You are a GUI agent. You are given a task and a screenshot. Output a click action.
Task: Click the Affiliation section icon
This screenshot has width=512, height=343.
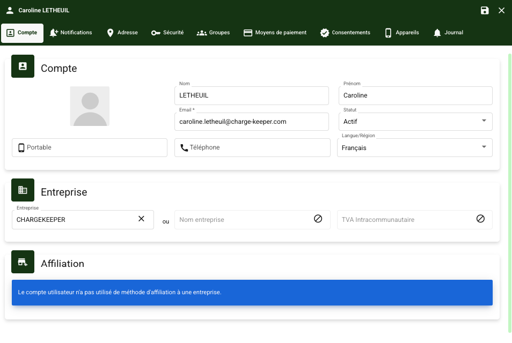coord(23,262)
